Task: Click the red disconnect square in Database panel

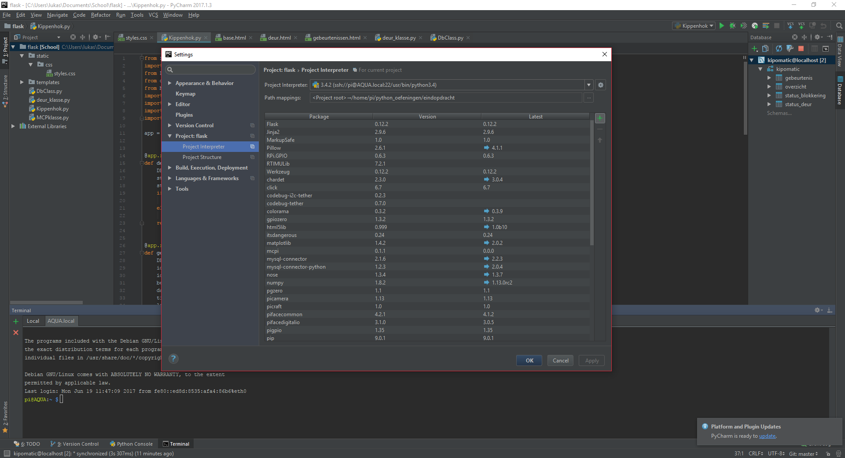Action: [801, 48]
